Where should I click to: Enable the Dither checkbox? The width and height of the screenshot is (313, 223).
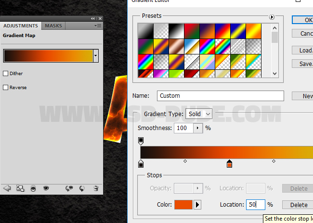pos(6,74)
